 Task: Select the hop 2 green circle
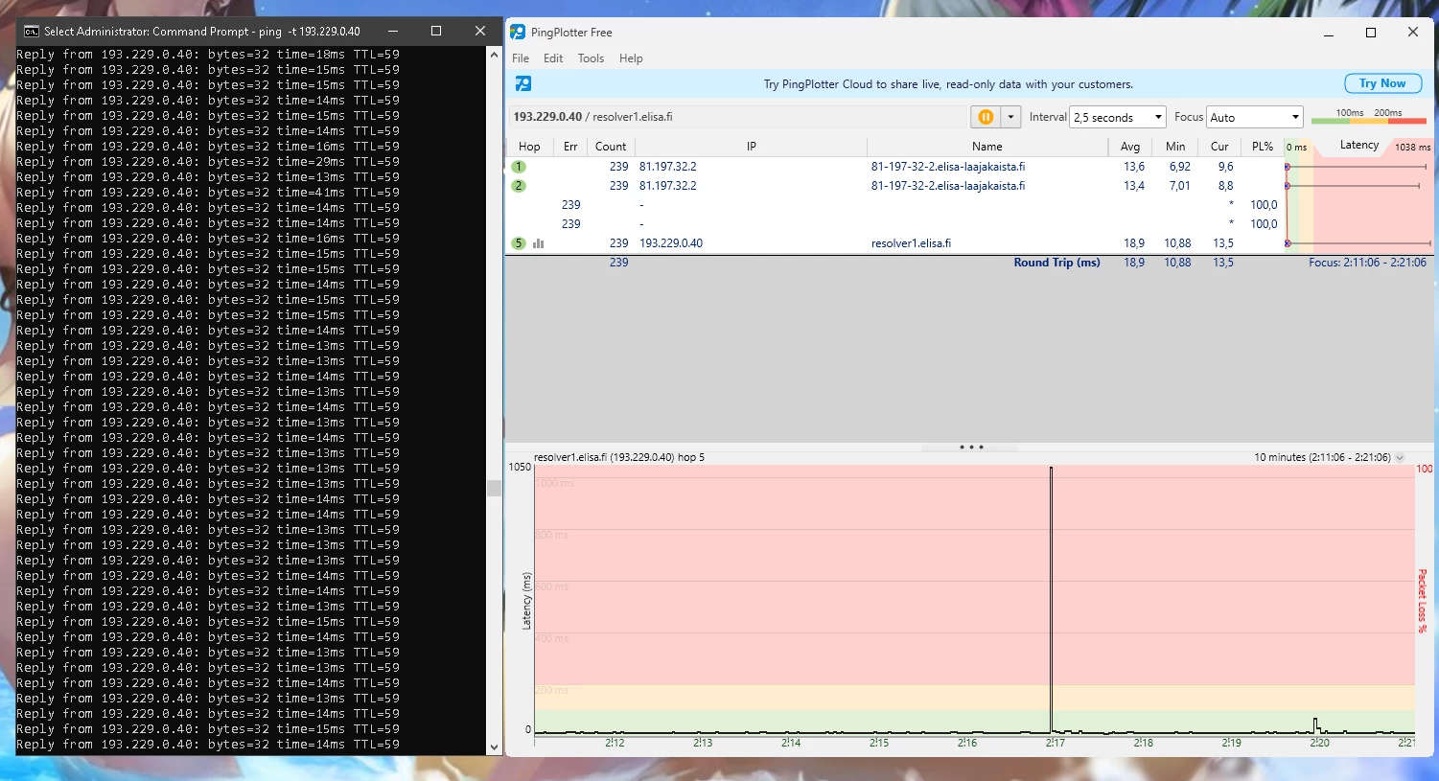point(519,186)
